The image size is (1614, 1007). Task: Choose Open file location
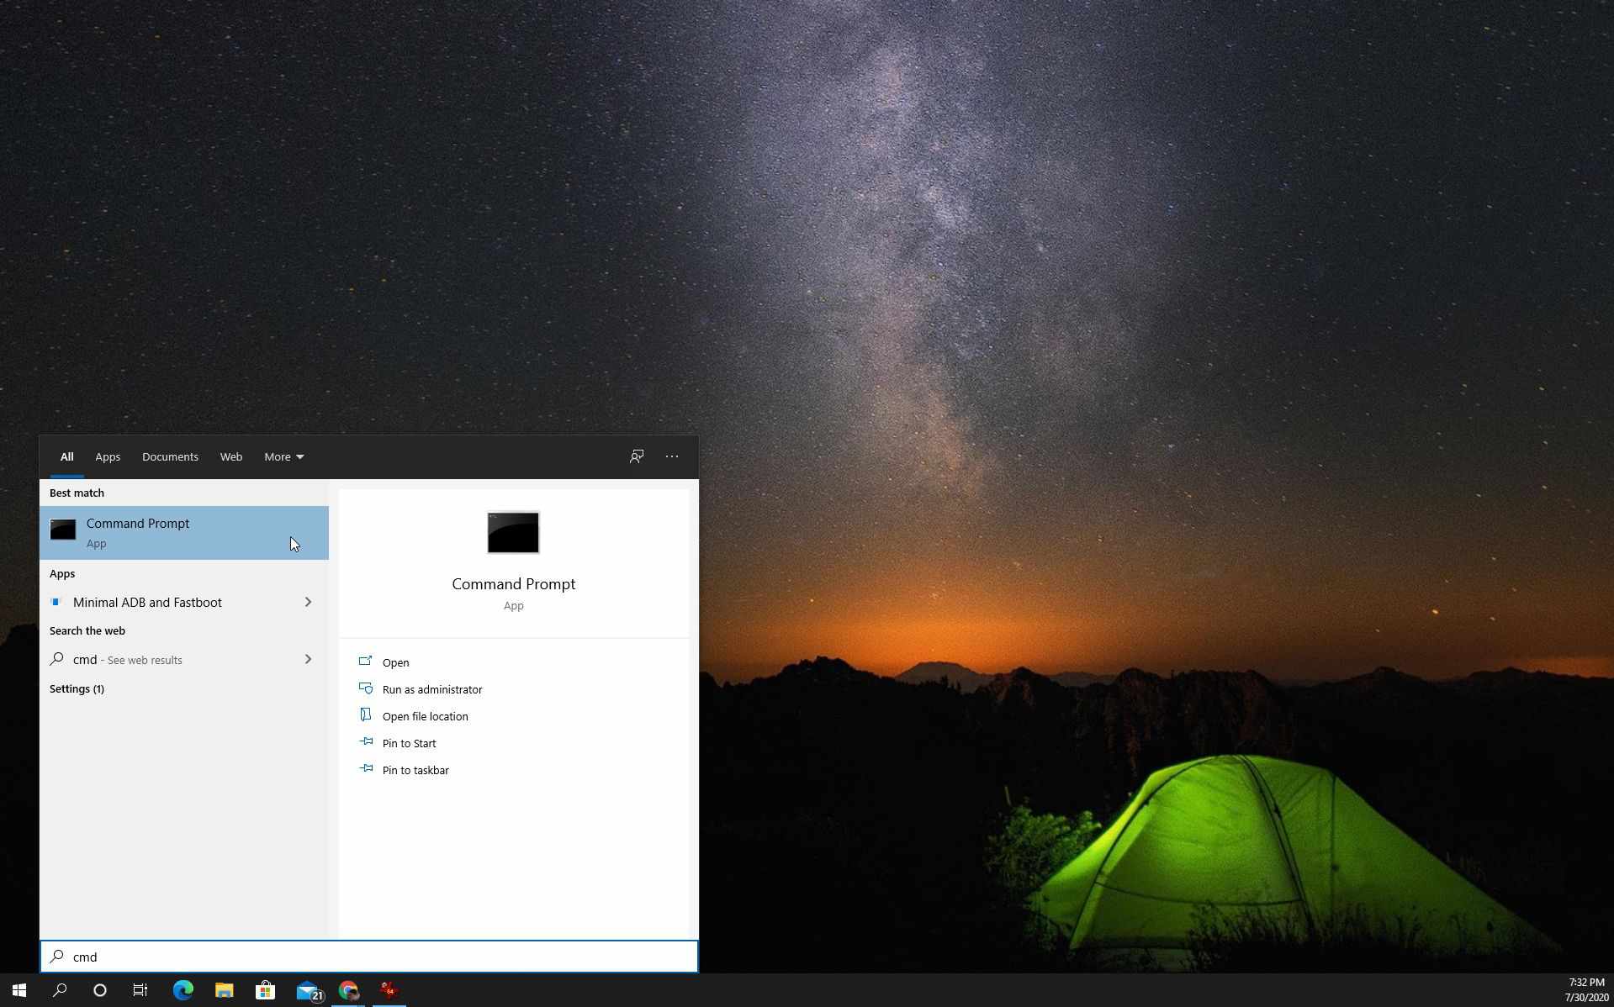(x=425, y=716)
